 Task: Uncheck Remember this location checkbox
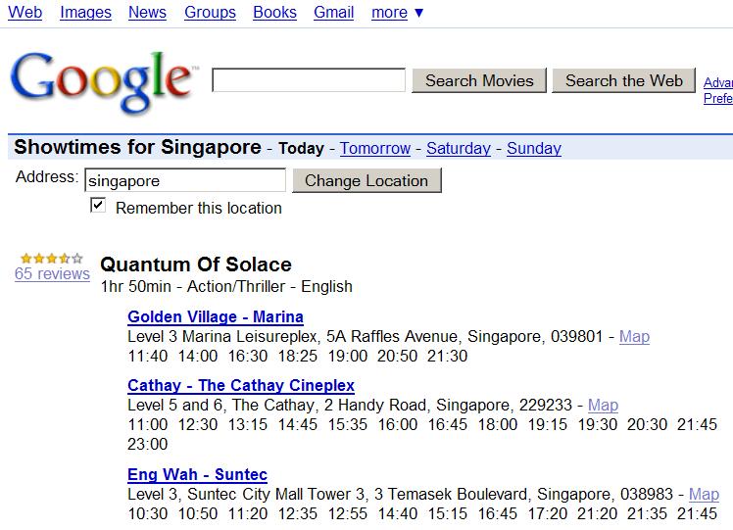click(97, 206)
